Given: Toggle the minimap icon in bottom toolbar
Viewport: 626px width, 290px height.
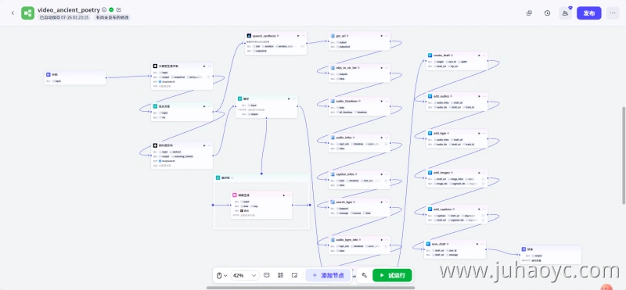Looking at the screenshot, I should (x=295, y=275).
